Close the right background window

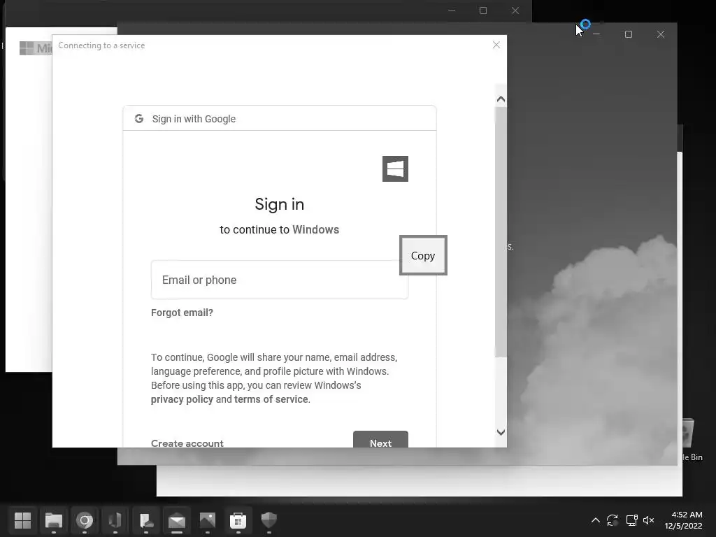coord(660,34)
